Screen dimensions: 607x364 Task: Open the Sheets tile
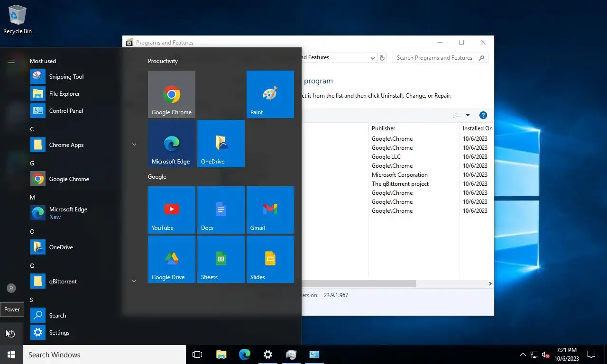(x=221, y=259)
